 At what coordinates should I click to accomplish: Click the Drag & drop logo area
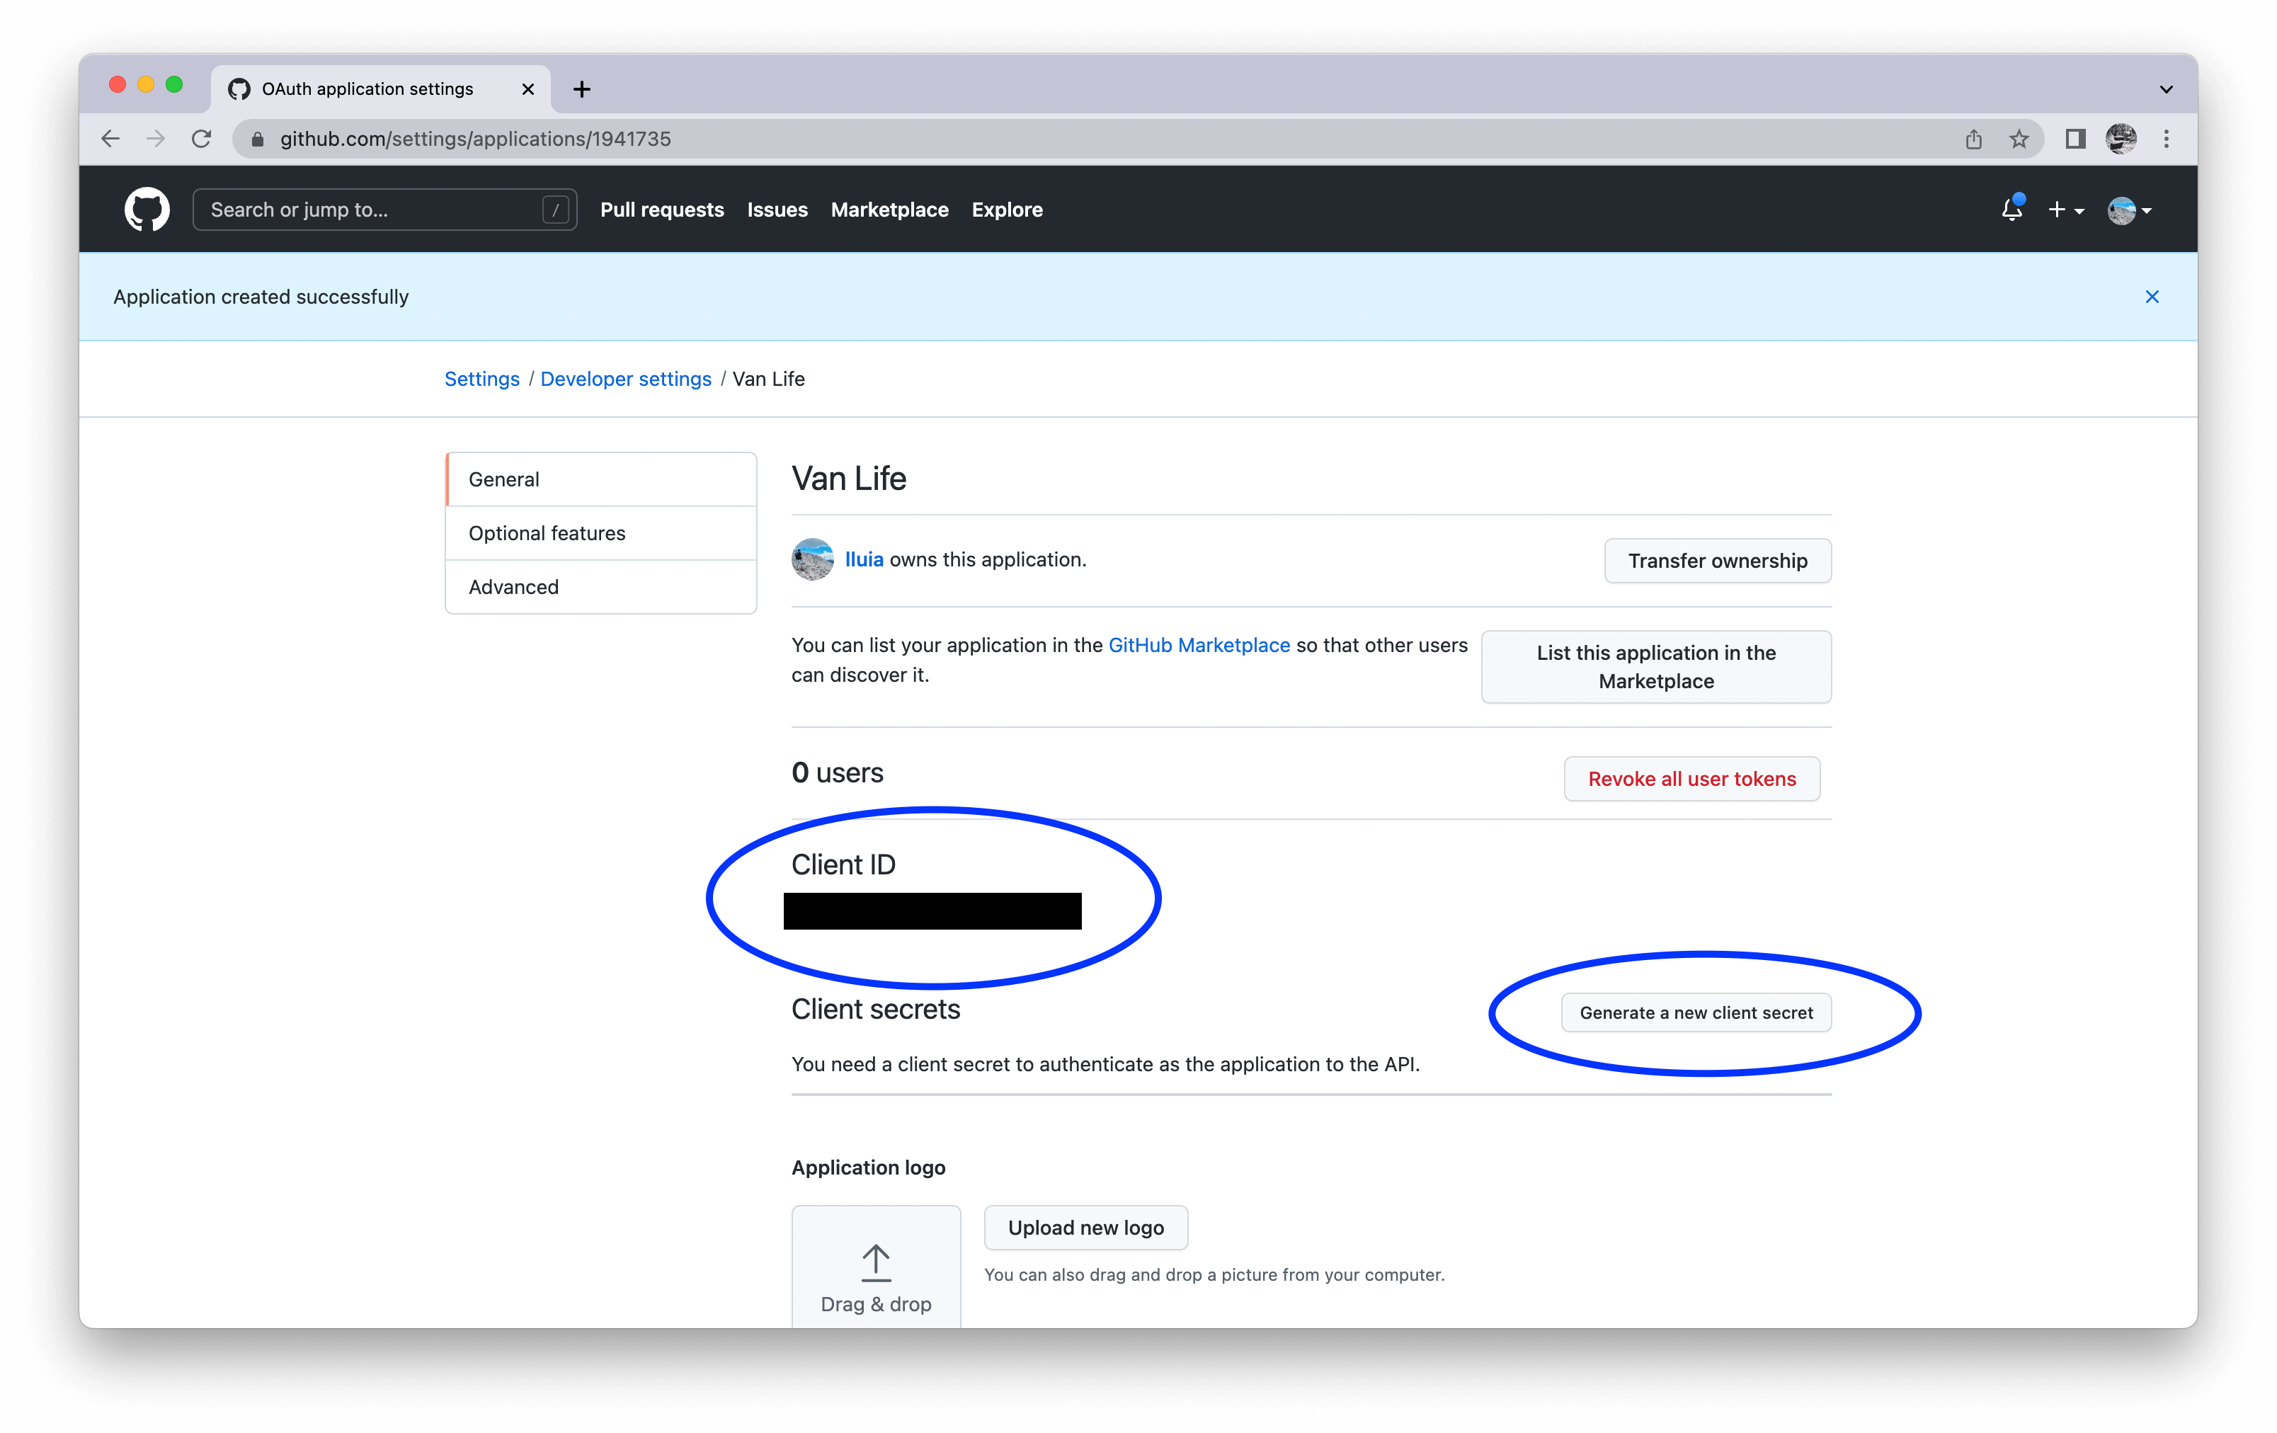coord(876,1272)
